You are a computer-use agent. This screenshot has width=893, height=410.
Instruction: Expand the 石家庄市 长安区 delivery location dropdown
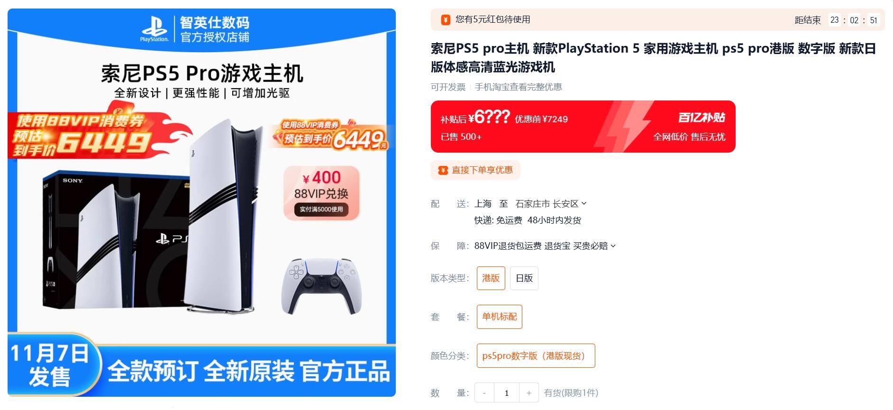[x=551, y=204]
